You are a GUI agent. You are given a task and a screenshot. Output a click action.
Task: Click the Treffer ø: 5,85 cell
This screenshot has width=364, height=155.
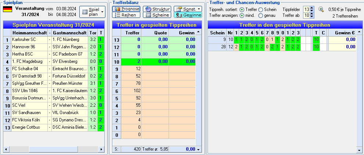pos(155,149)
